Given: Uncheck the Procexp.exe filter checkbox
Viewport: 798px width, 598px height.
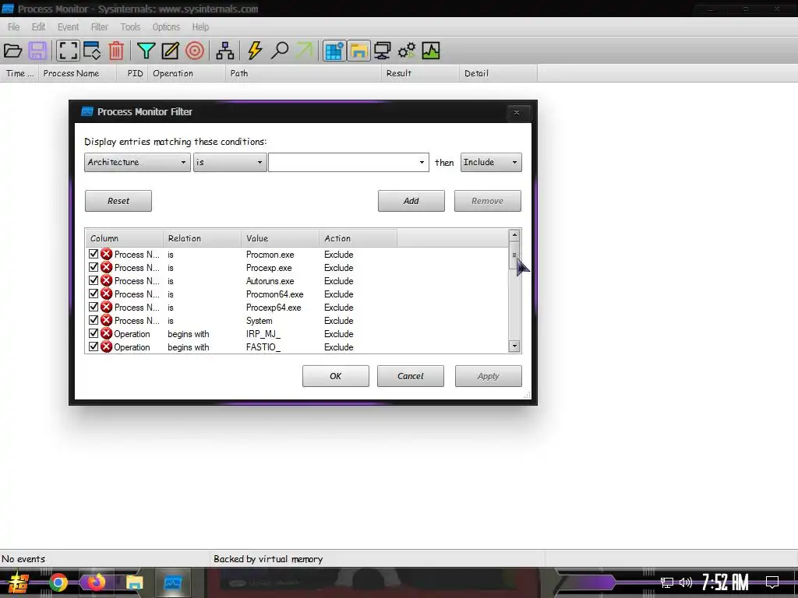Looking at the screenshot, I should coord(94,267).
